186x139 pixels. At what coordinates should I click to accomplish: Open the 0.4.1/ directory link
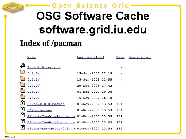[x=34, y=92]
